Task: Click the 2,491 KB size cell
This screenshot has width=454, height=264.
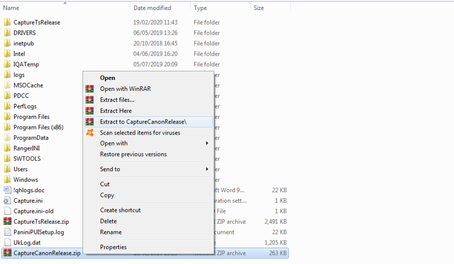Action: (276, 221)
